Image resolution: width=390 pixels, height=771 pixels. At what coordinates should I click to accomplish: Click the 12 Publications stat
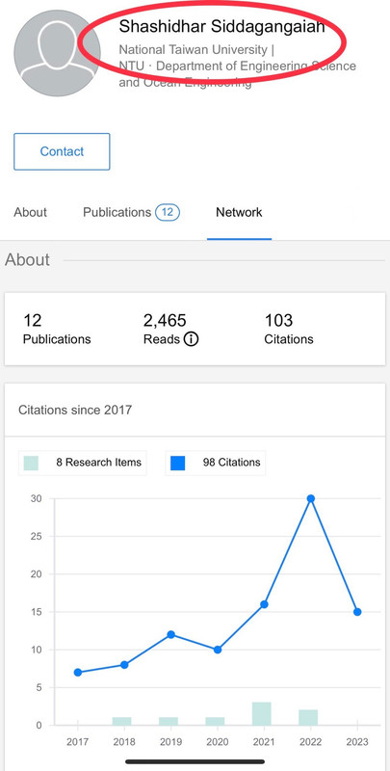(57, 330)
